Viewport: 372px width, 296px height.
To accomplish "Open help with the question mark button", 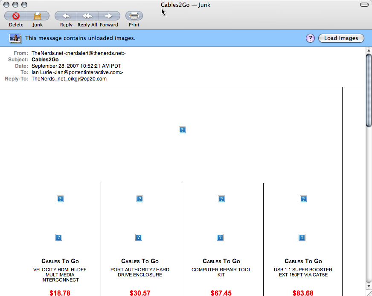I will (310, 38).
